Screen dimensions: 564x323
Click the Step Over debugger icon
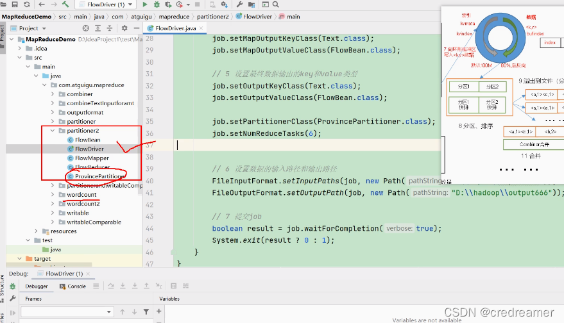click(x=111, y=286)
